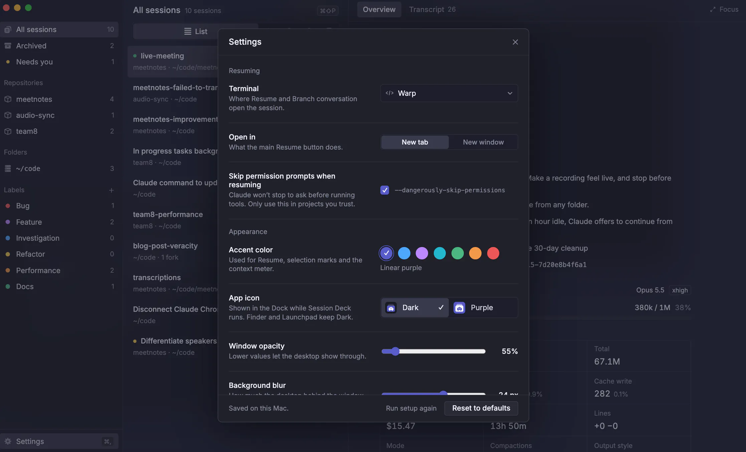
Task: Click the Focus expand arrows icon
Action: pos(713,9)
